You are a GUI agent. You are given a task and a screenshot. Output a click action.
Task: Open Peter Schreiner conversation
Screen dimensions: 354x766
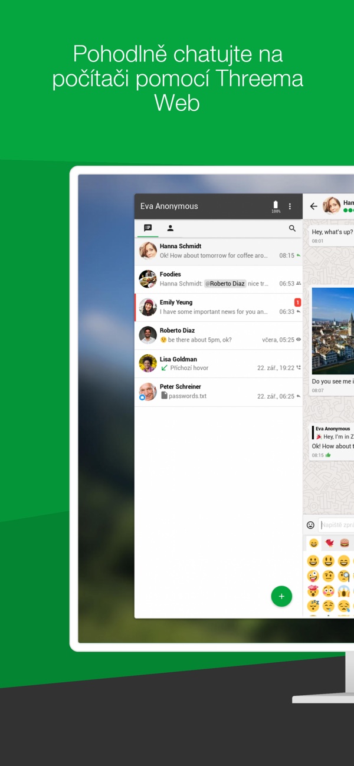[x=219, y=392]
